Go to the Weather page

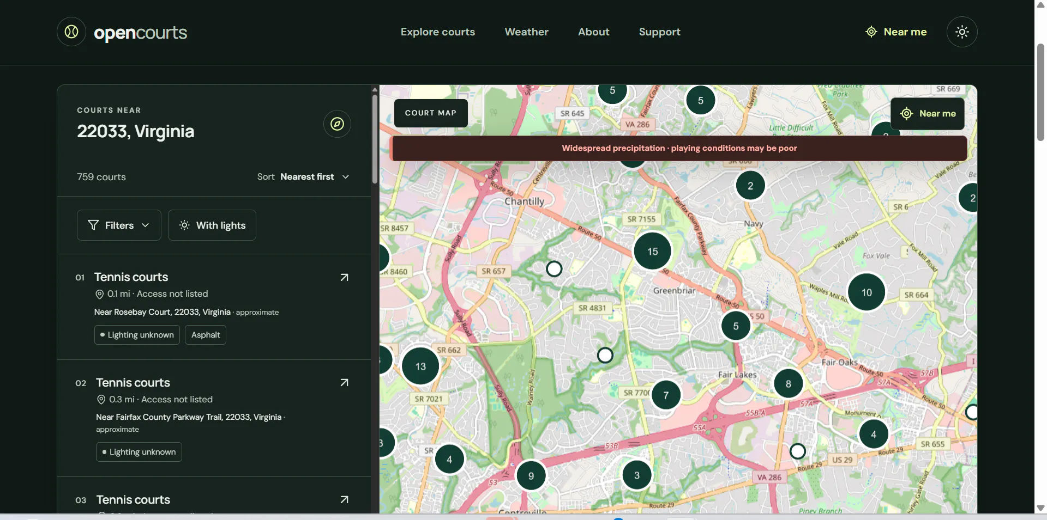[527, 32]
